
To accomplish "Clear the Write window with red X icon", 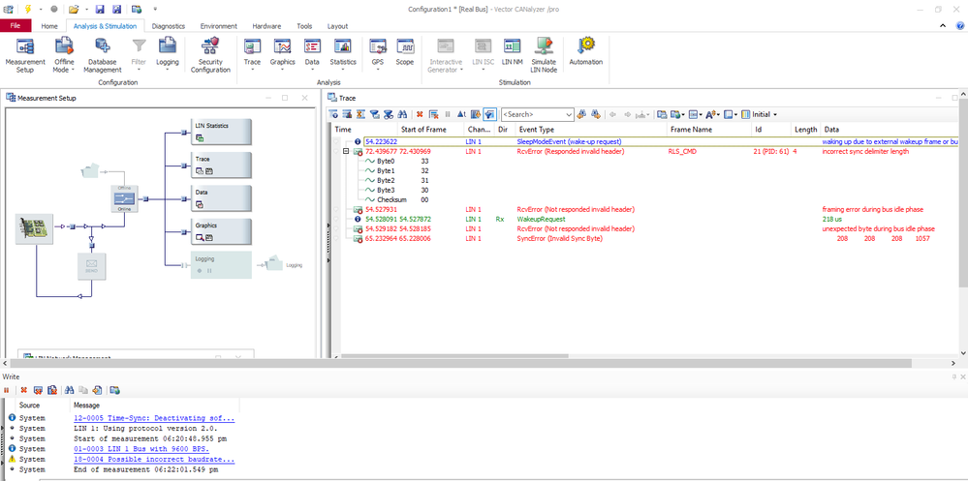I will click(x=23, y=390).
